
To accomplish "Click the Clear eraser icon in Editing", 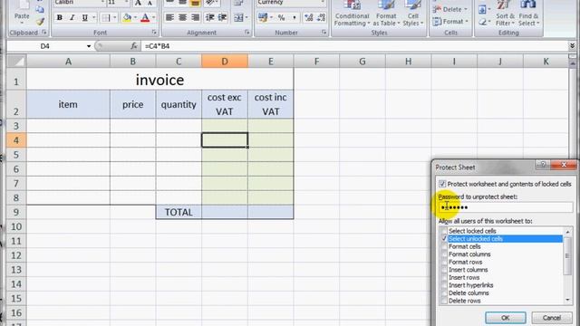I will pyautogui.click(x=482, y=22).
